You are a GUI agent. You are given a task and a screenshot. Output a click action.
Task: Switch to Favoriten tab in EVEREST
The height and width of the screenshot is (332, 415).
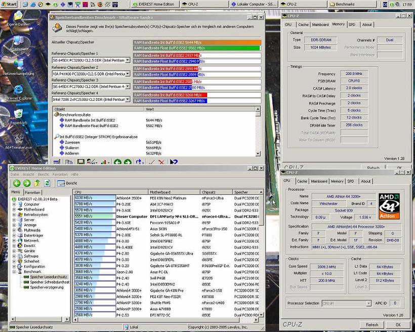pyautogui.click(x=33, y=192)
